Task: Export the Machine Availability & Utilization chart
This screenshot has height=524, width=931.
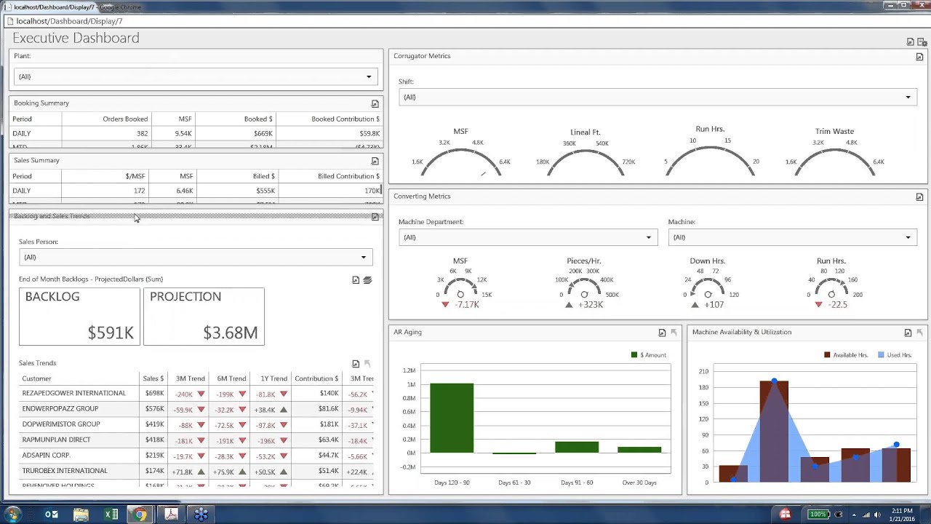Action: tap(908, 333)
